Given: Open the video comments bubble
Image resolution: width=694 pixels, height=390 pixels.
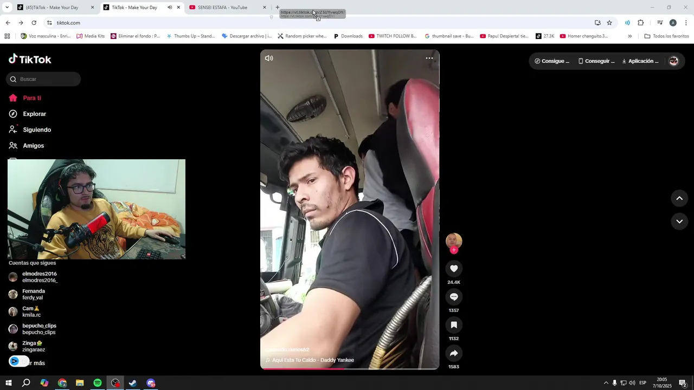Looking at the screenshot, I should coord(454,297).
